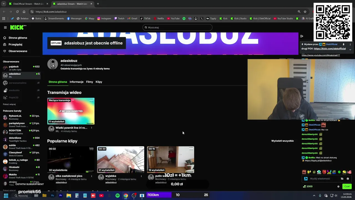Image resolution: width=355 pixels, height=200 pixels.
Task: Open Przeglądaj in the sidebar
Action: click(x=12, y=44)
